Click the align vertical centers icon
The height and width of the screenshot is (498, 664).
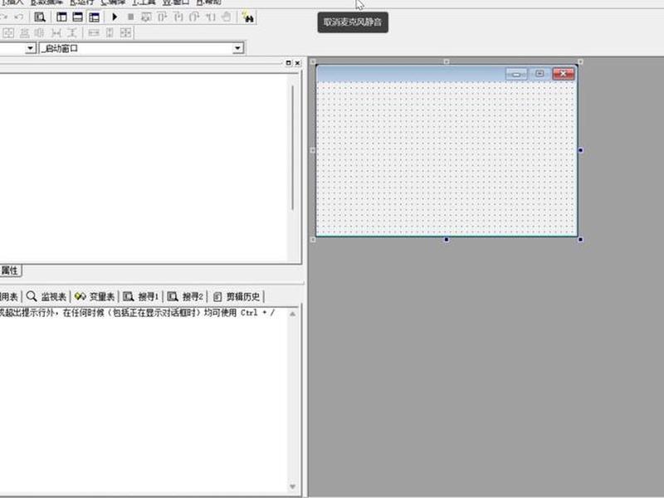[25, 33]
